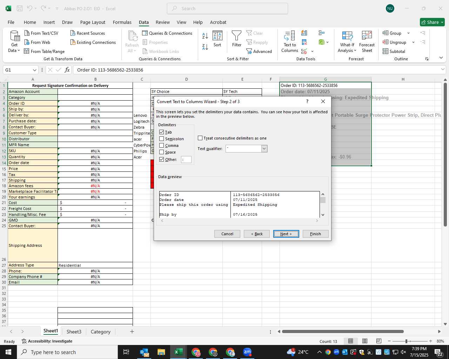Viewport: 449px width, 359px height.
Task: Open the Ungroup dropdown arrow
Action: click(413, 42)
